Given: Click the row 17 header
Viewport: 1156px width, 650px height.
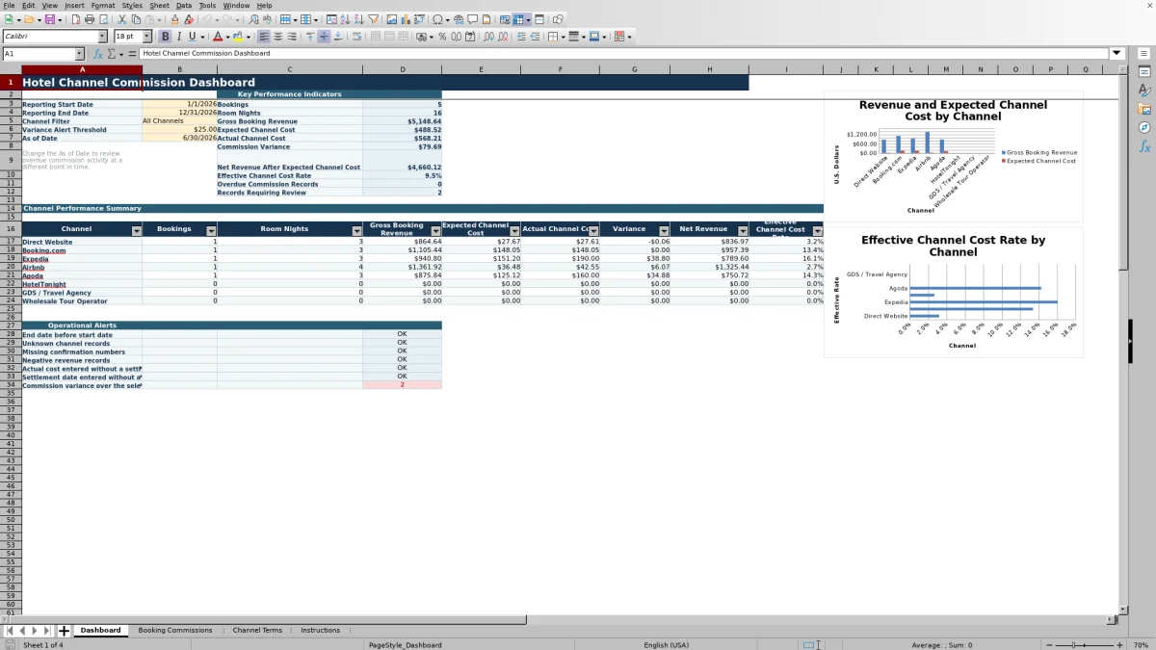Looking at the screenshot, I should pyautogui.click(x=11, y=242).
